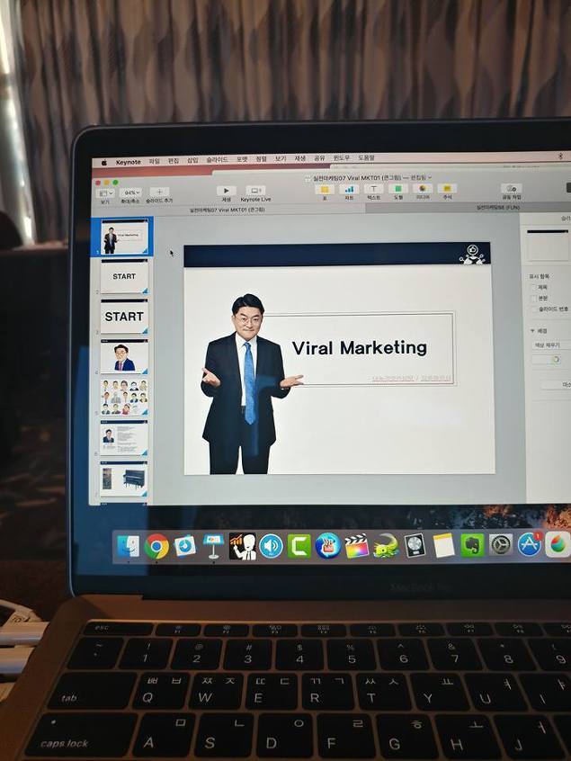Open the Window (윈도우) menu

(x=342, y=157)
